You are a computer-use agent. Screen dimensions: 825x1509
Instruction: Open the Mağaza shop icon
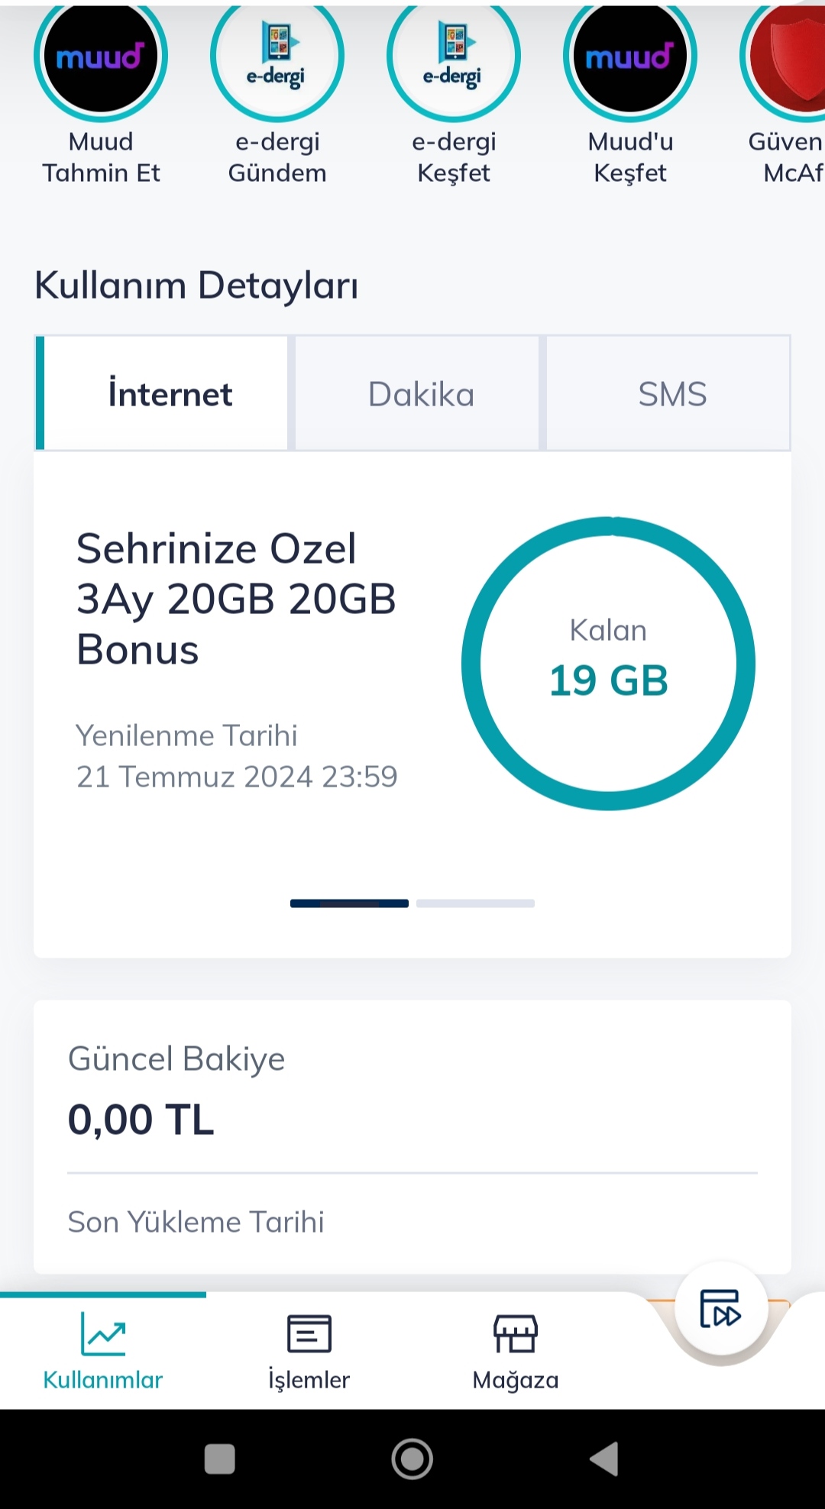[x=516, y=1333]
